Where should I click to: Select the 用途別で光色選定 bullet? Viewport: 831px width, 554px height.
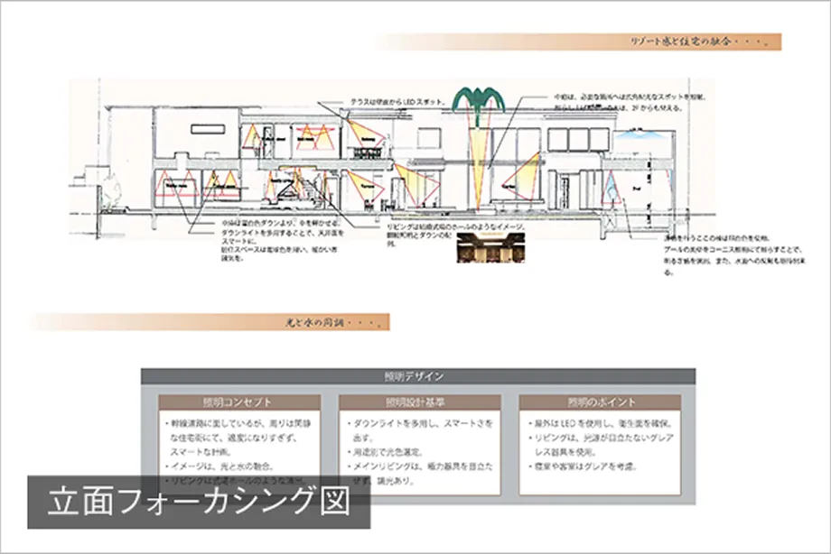point(386,452)
